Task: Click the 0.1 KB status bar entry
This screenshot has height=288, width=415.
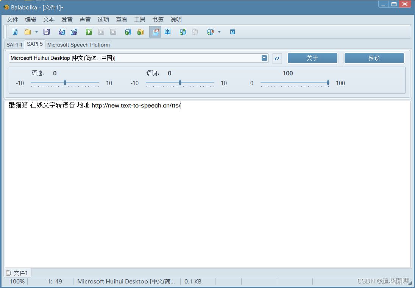Action: click(193, 282)
